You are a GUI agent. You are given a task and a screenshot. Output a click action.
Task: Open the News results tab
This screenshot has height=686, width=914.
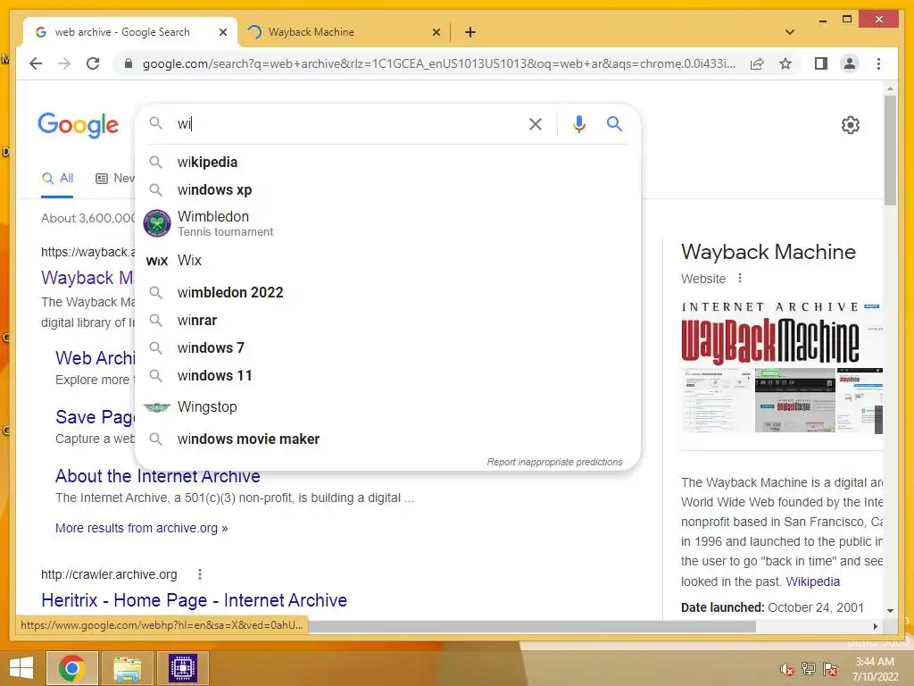click(115, 179)
